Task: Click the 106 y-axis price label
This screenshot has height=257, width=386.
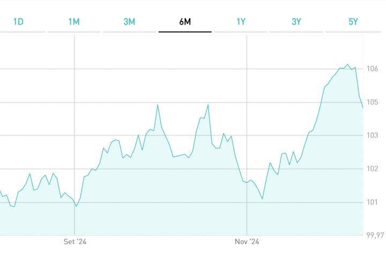Action: tap(373, 69)
